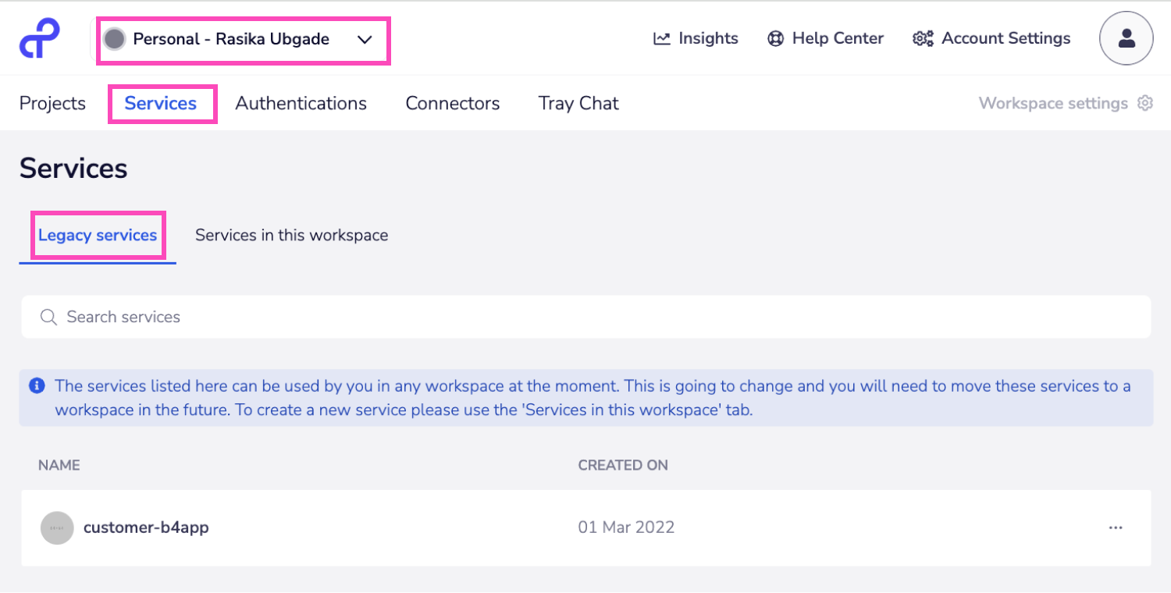This screenshot has width=1171, height=593.
Task: Click the customer-b4app service avatar
Action: click(x=57, y=527)
